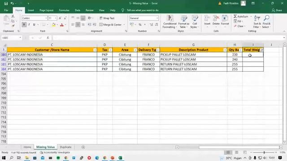
Task: Select the Home sheet tab
Action: click(x=27, y=147)
